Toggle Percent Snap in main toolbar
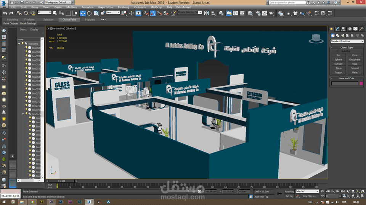The width and height of the screenshot is (366, 205). coord(159,13)
